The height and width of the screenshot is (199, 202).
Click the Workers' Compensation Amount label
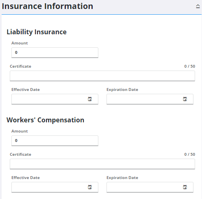click(x=20, y=131)
